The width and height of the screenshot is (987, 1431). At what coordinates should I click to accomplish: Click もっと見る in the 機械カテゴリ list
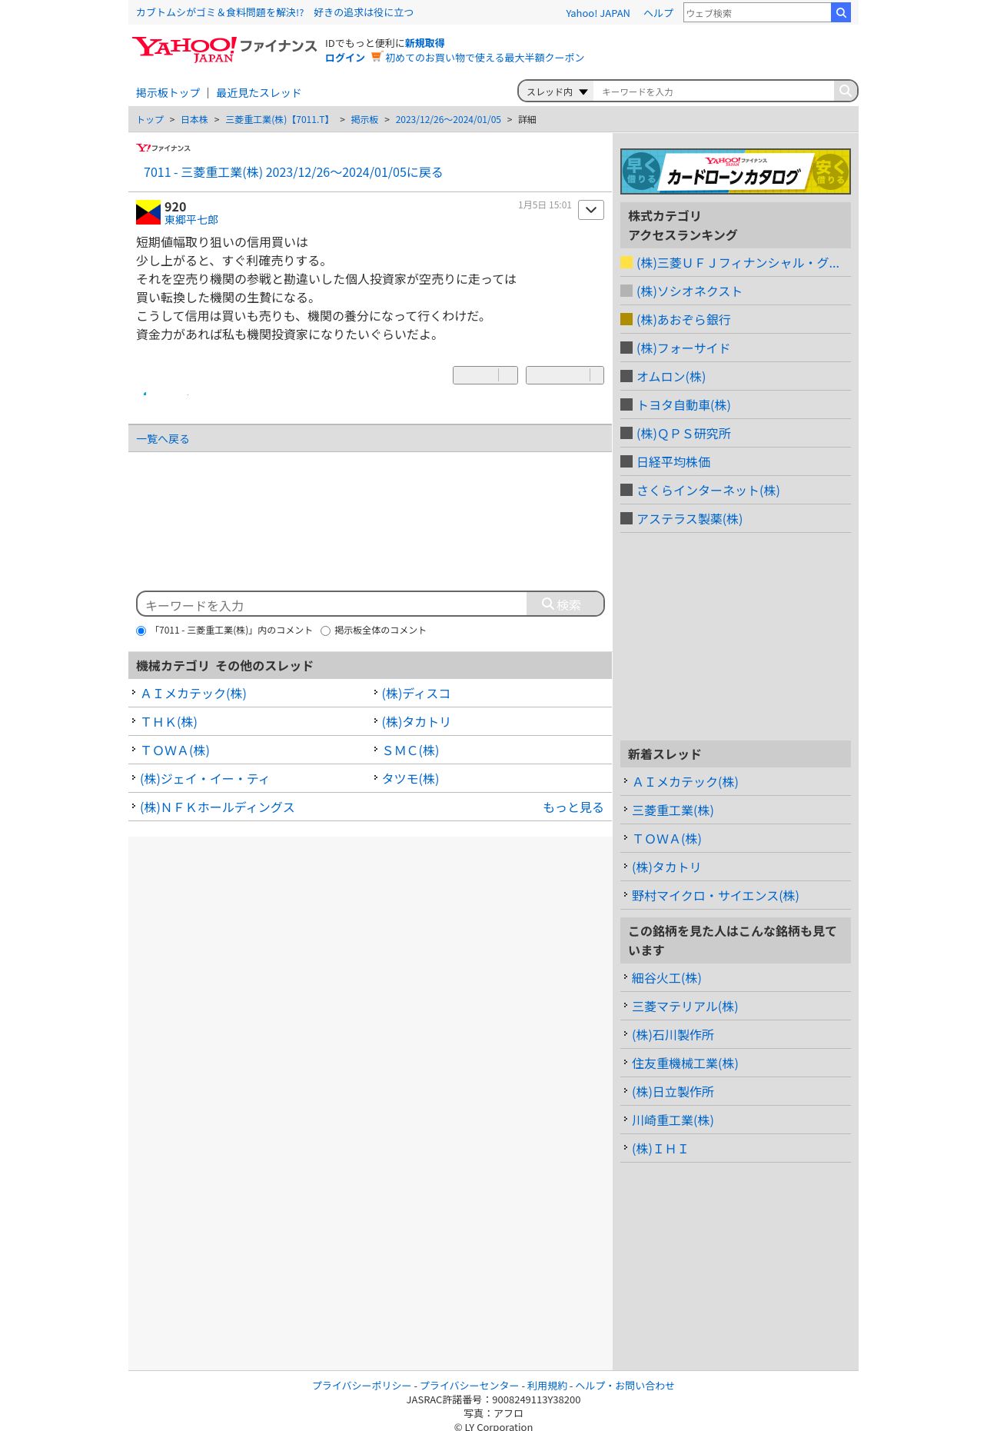(x=573, y=807)
